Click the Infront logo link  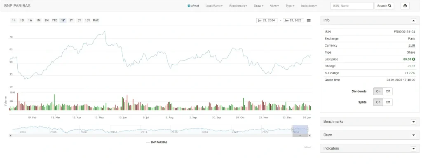pyautogui.click(x=193, y=6)
